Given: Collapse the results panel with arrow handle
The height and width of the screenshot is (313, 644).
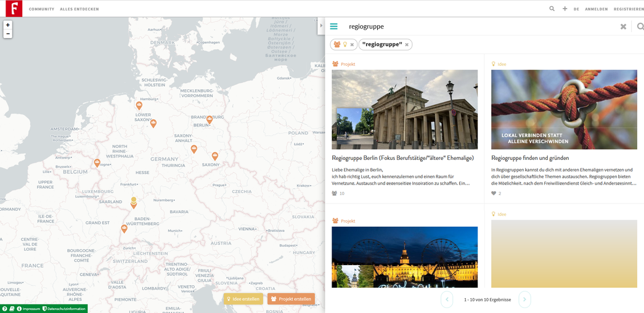Looking at the screenshot, I should click(x=321, y=26).
